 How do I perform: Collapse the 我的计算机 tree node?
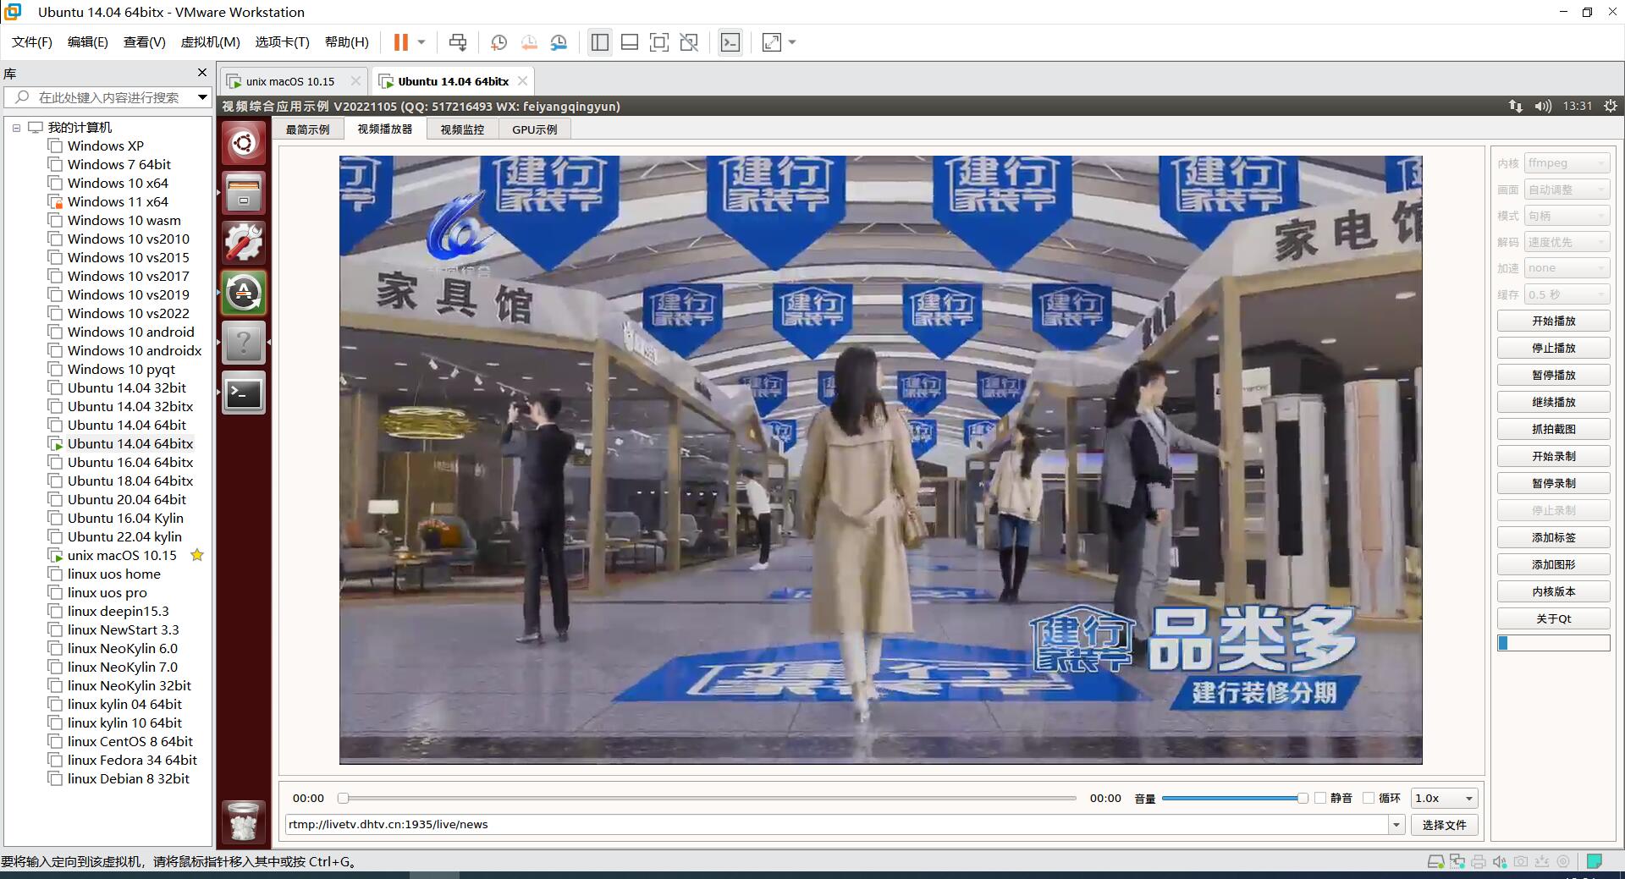pos(16,128)
